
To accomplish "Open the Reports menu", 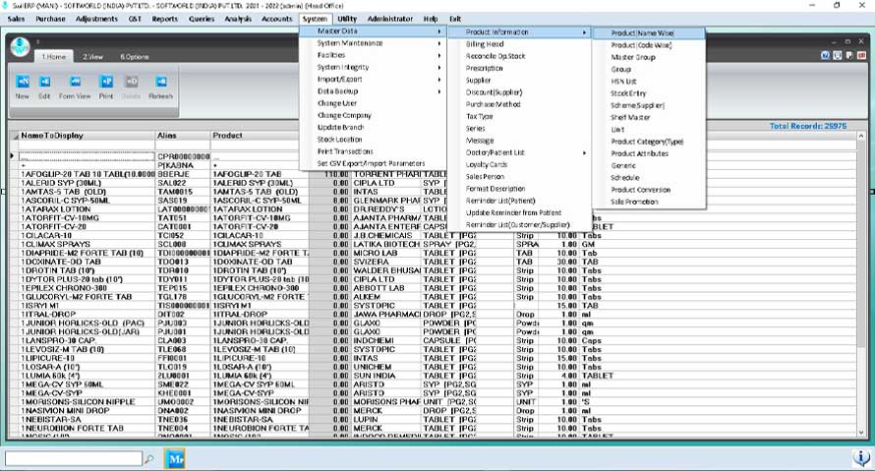I will [164, 19].
